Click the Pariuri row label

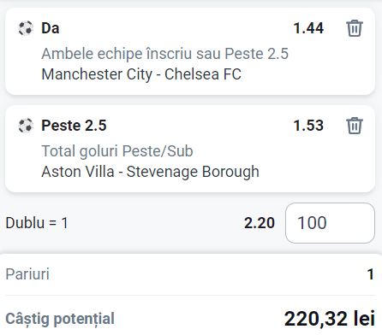pos(27,274)
